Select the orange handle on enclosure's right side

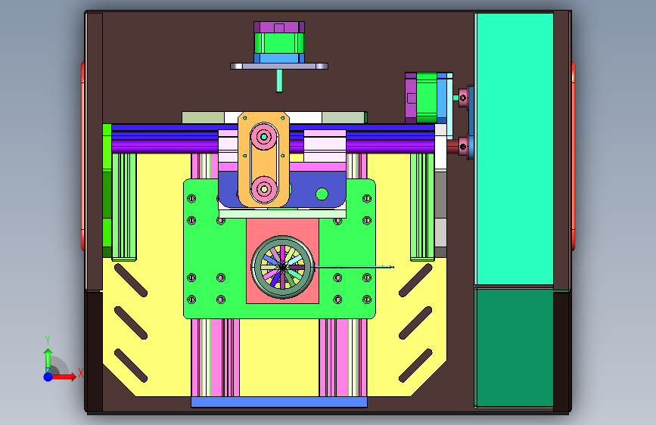coord(574,156)
